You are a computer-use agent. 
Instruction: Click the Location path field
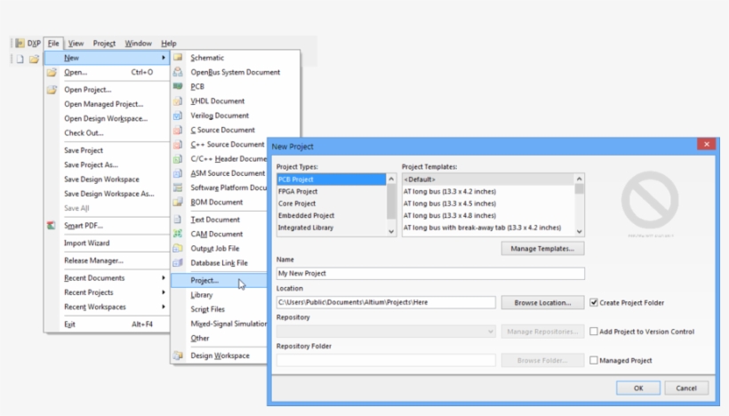tap(386, 302)
